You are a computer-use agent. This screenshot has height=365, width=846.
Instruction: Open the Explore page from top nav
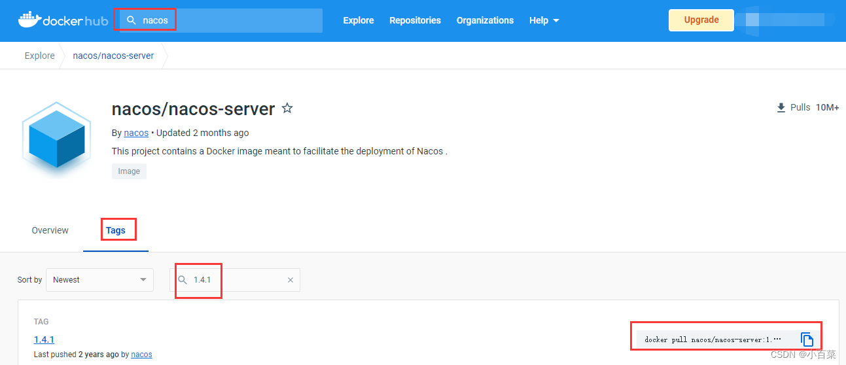[359, 20]
